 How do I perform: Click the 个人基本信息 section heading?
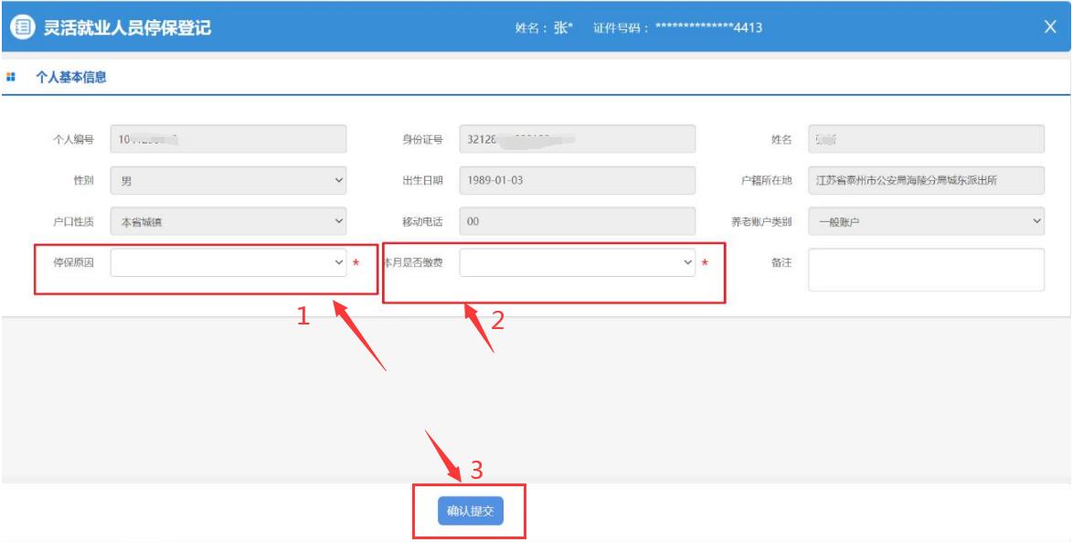click(70, 78)
